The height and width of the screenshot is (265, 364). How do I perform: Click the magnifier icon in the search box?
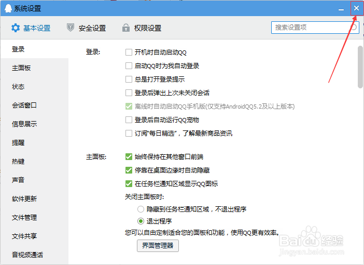(x=354, y=28)
